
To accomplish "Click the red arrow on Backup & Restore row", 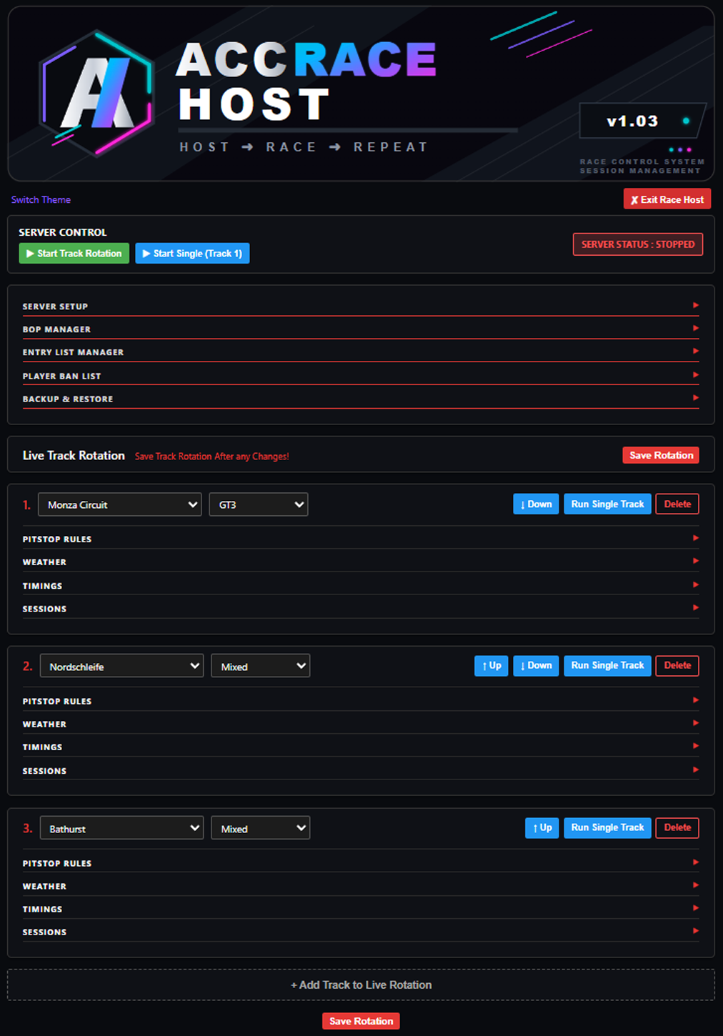I will [x=695, y=398].
